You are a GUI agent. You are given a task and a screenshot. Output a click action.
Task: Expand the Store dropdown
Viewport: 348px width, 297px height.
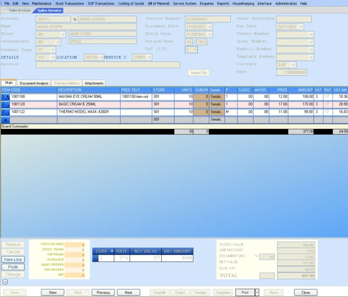point(63,34)
